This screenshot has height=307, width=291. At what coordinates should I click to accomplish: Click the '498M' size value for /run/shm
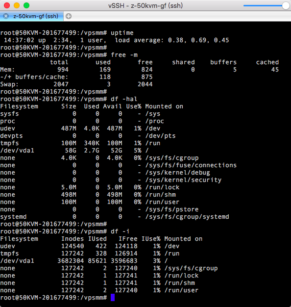69,195
